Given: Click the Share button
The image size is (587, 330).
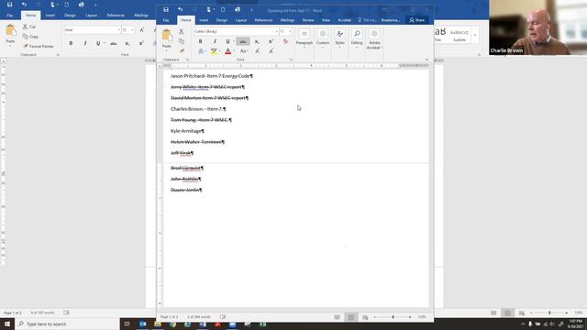Looking at the screenshot, I should [416, 20].
